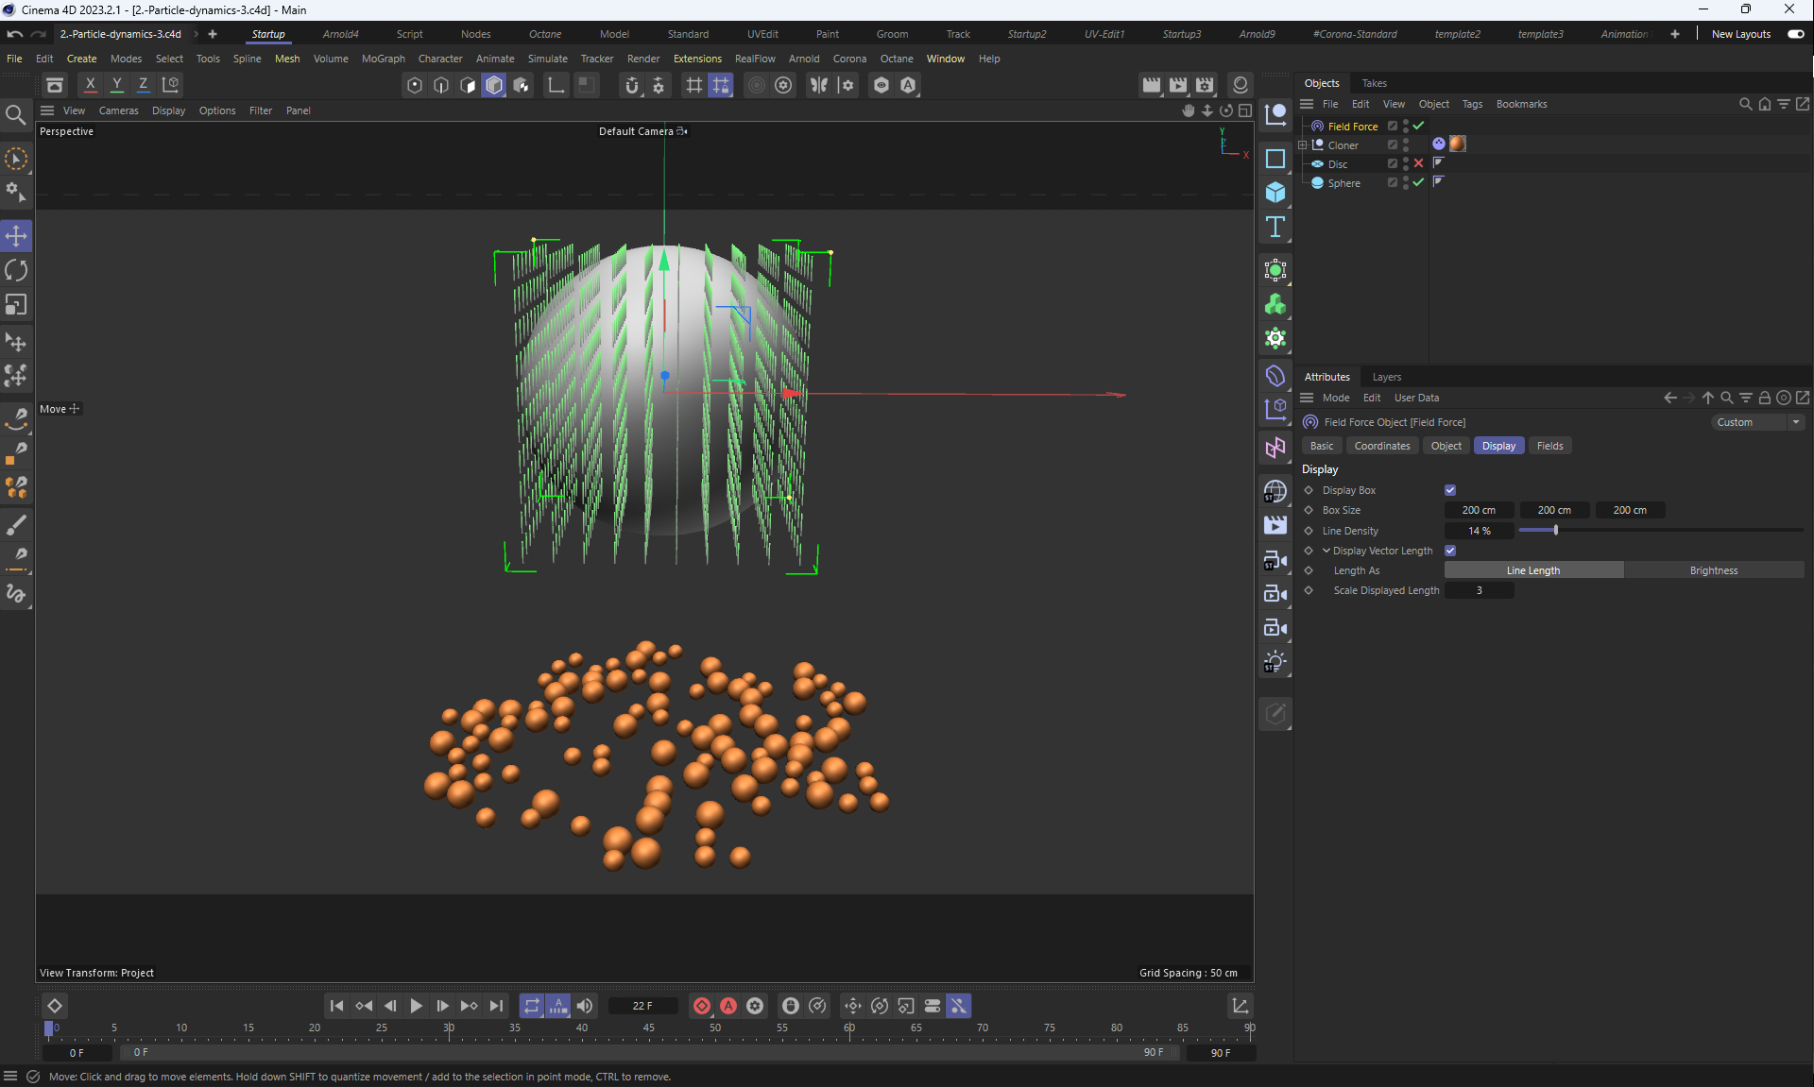Image resolution: width=1814 pixels, height=1087 pixels.
Task: Toggle Display Vector Length checkbox
Action: click(x=1450, y=551)
